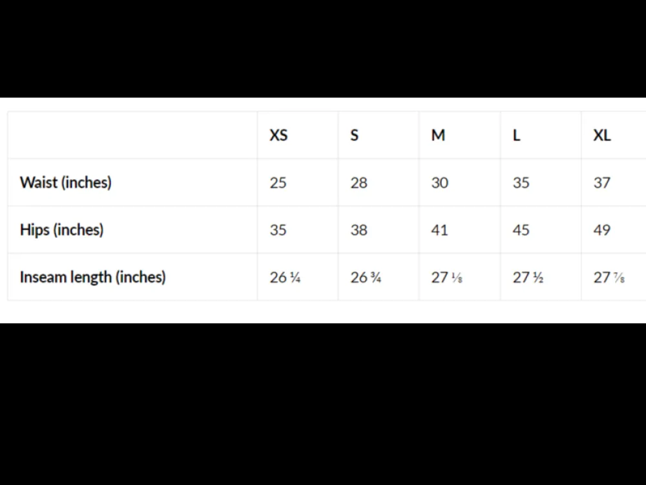Select the Waist (inches) row label
This screenshot has width=646, height=485.
(66, 182)
